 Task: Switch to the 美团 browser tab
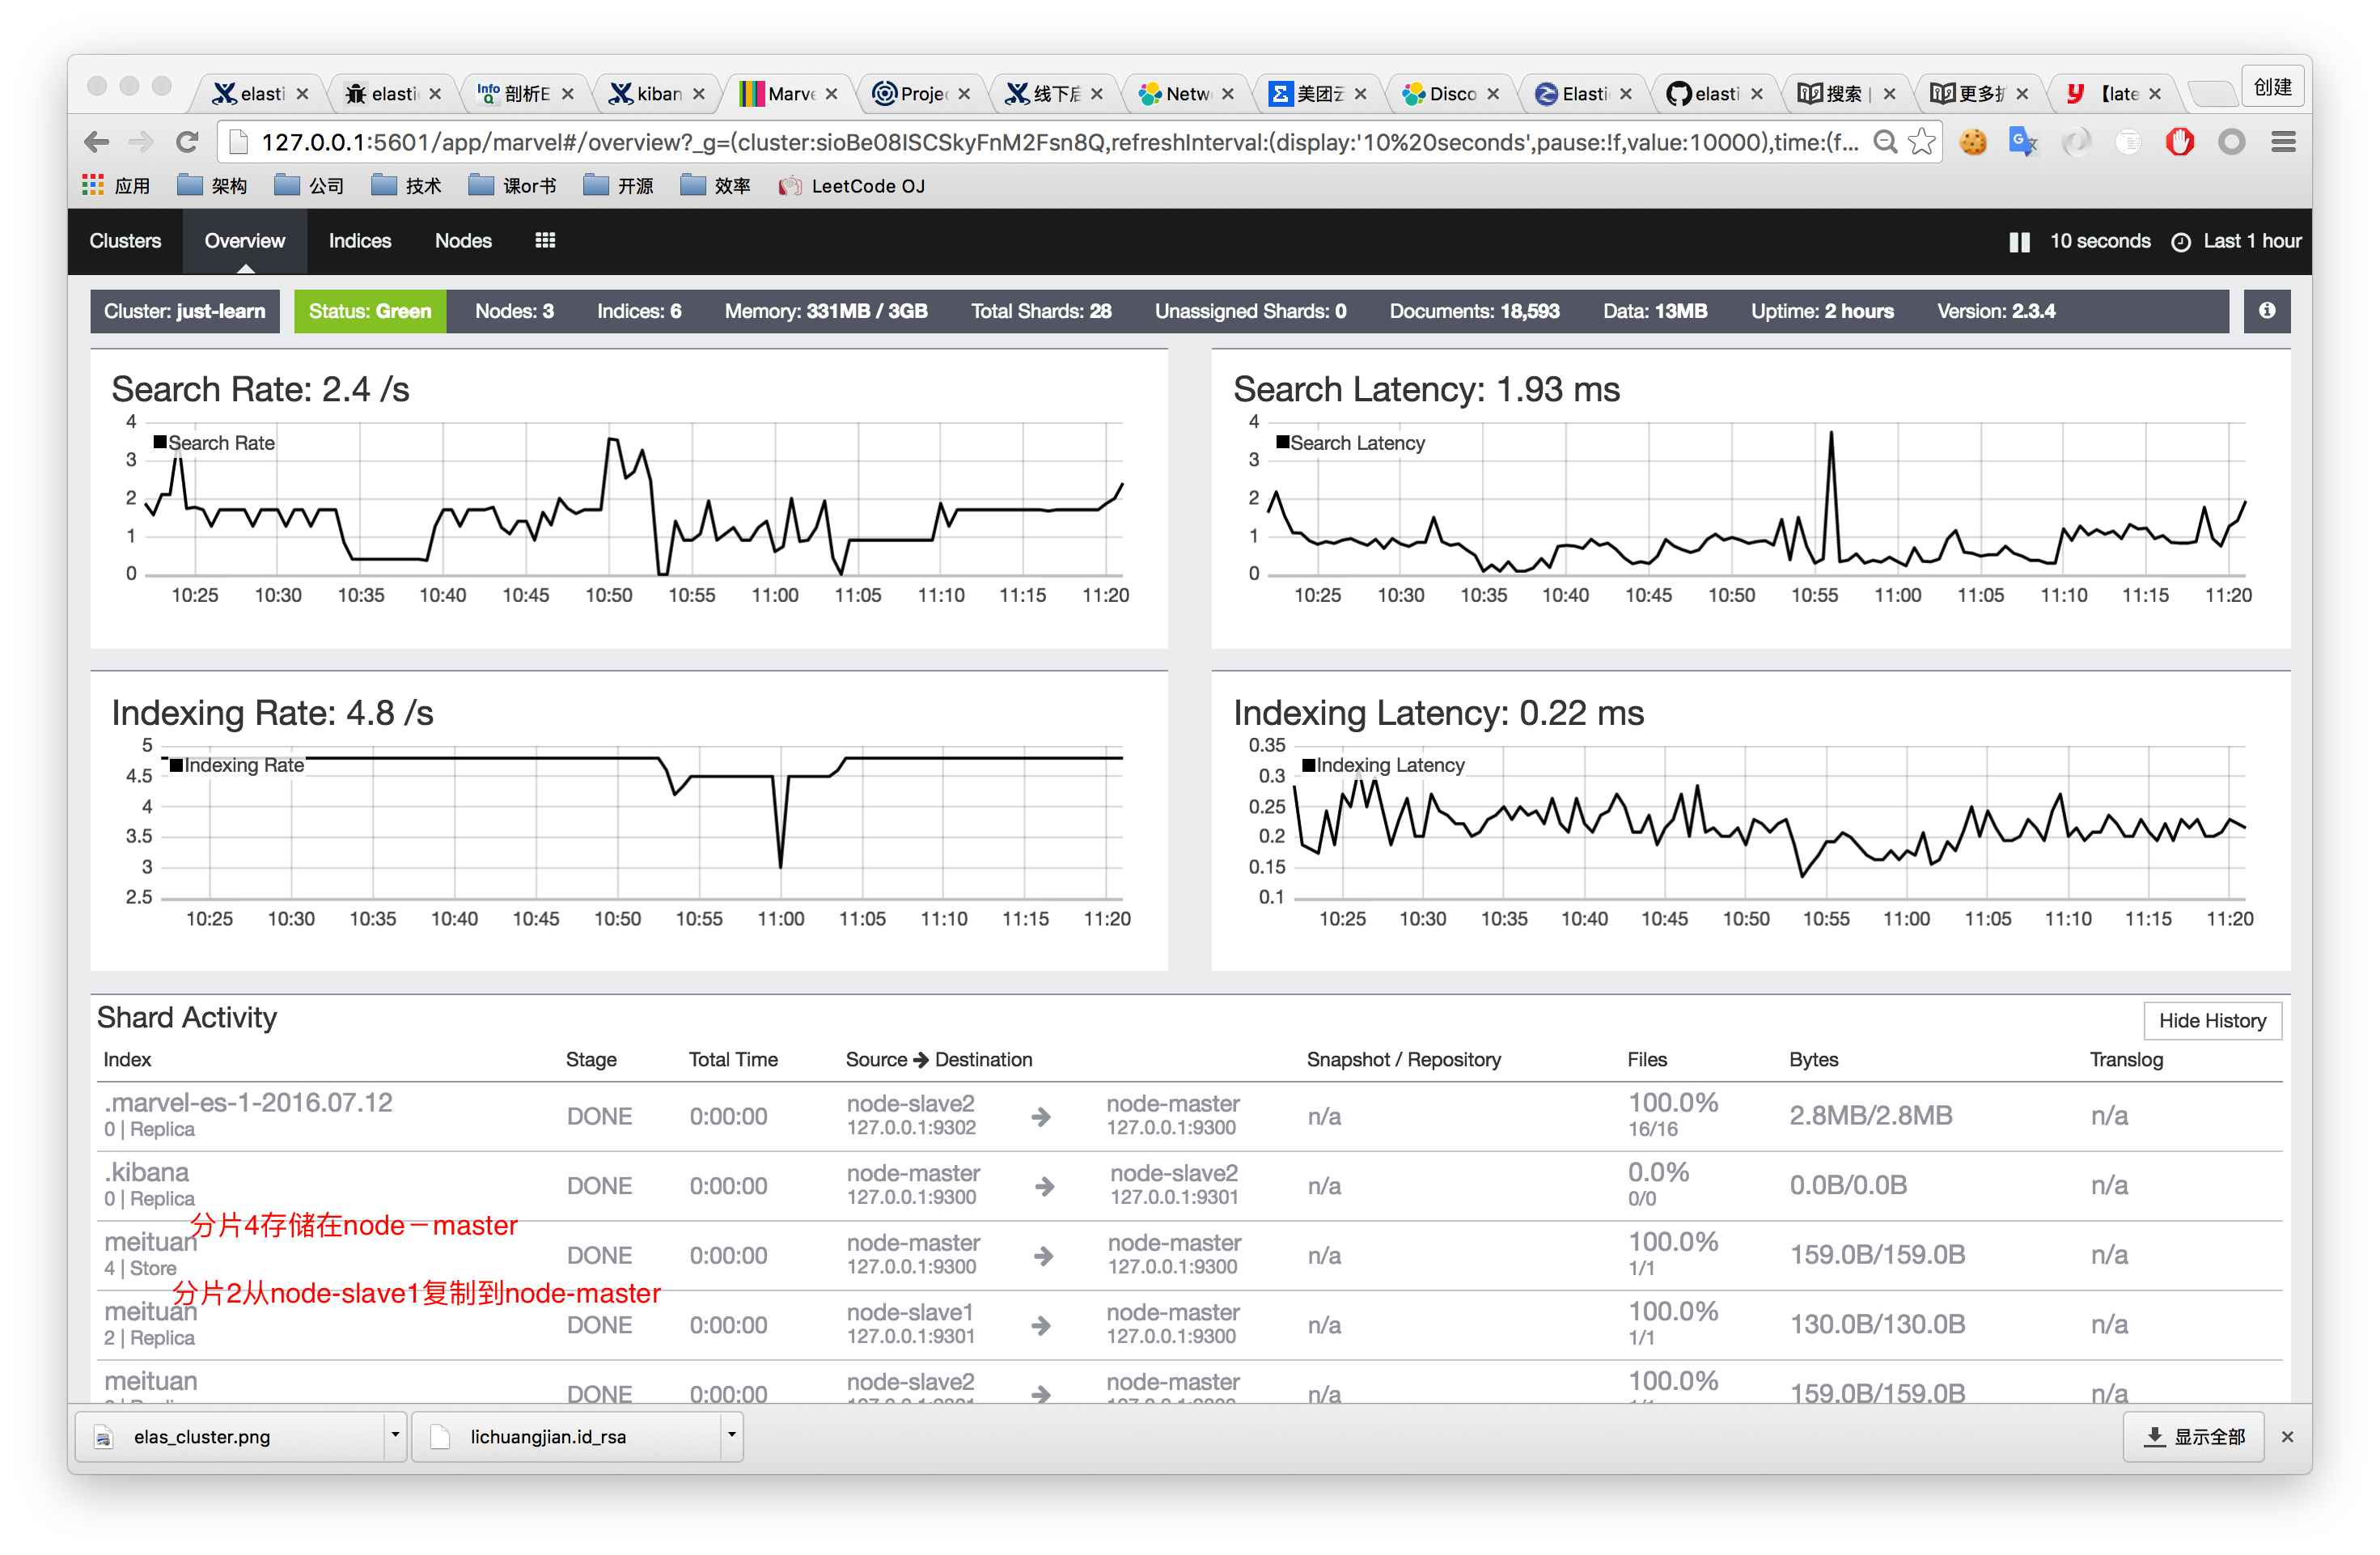[x=1319, y=93]
